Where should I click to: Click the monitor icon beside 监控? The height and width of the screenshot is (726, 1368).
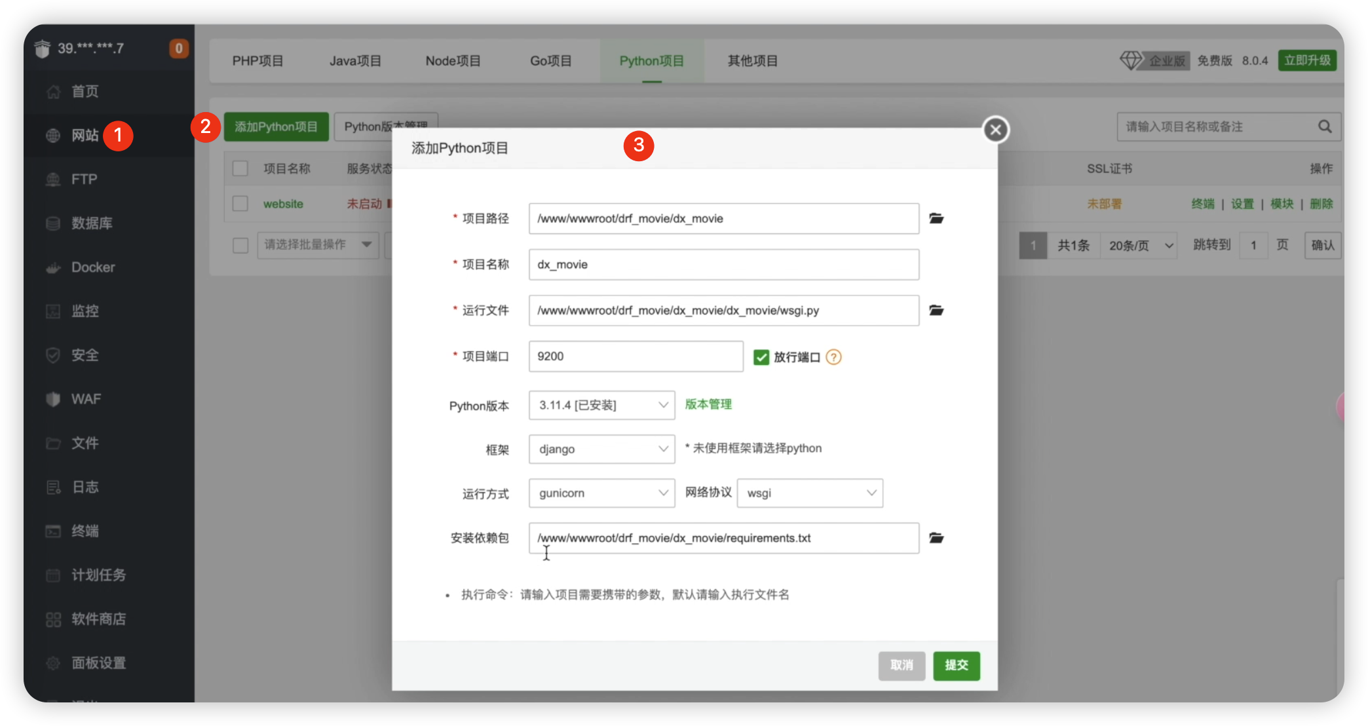click(54, 311)
